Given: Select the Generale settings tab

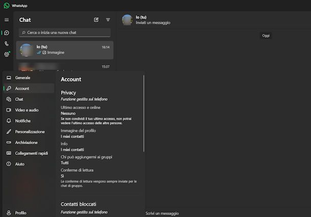Looking at the screenshot, I should tap(29, 78).
